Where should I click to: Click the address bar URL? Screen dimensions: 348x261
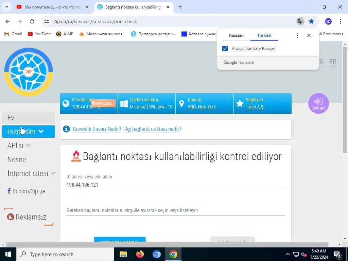95,21
